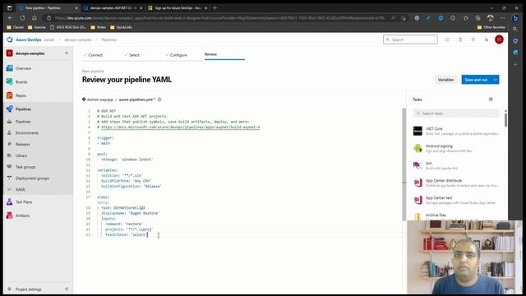The height and width of the screenshot is (296, 526).
Task: Click Pipelines breadcrumb link
Action: pyautogui.click(x=109, y=39)
